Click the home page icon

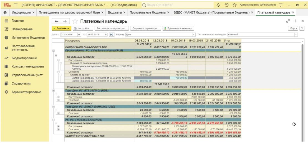[4, 13]
